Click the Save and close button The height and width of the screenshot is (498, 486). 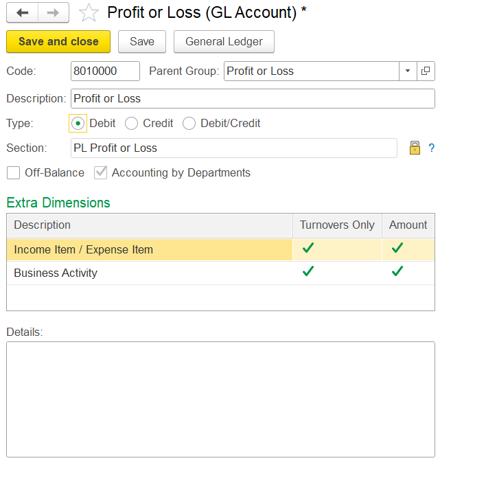click(58, 42)
